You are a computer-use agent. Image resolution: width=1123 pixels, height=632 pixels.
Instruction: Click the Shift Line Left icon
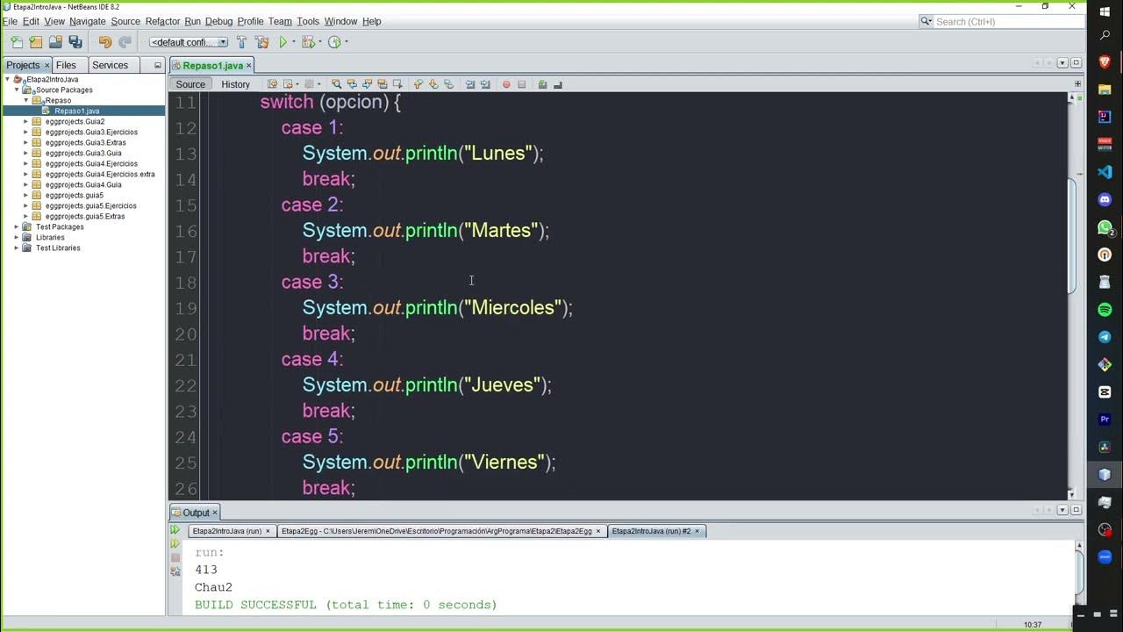pyautogui.click(x=470, y=84)
